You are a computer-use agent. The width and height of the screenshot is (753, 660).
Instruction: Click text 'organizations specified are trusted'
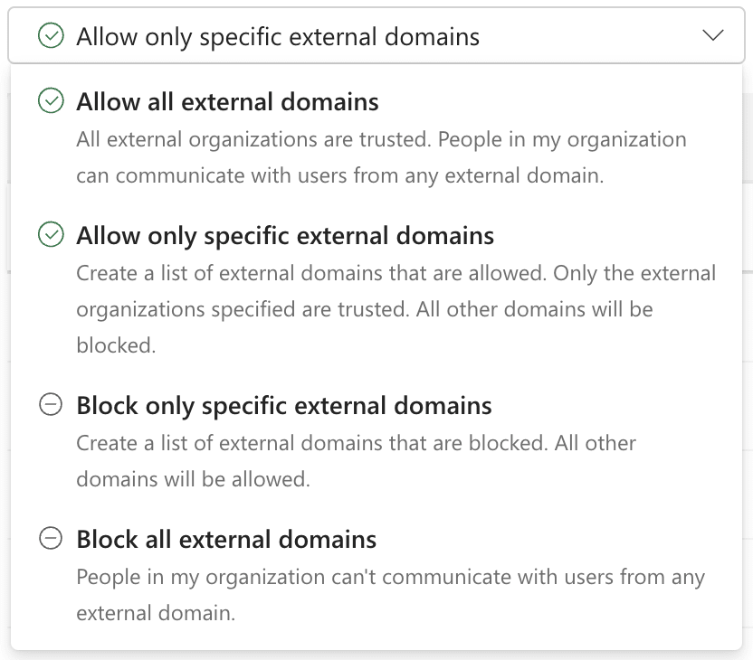(243, 310)
